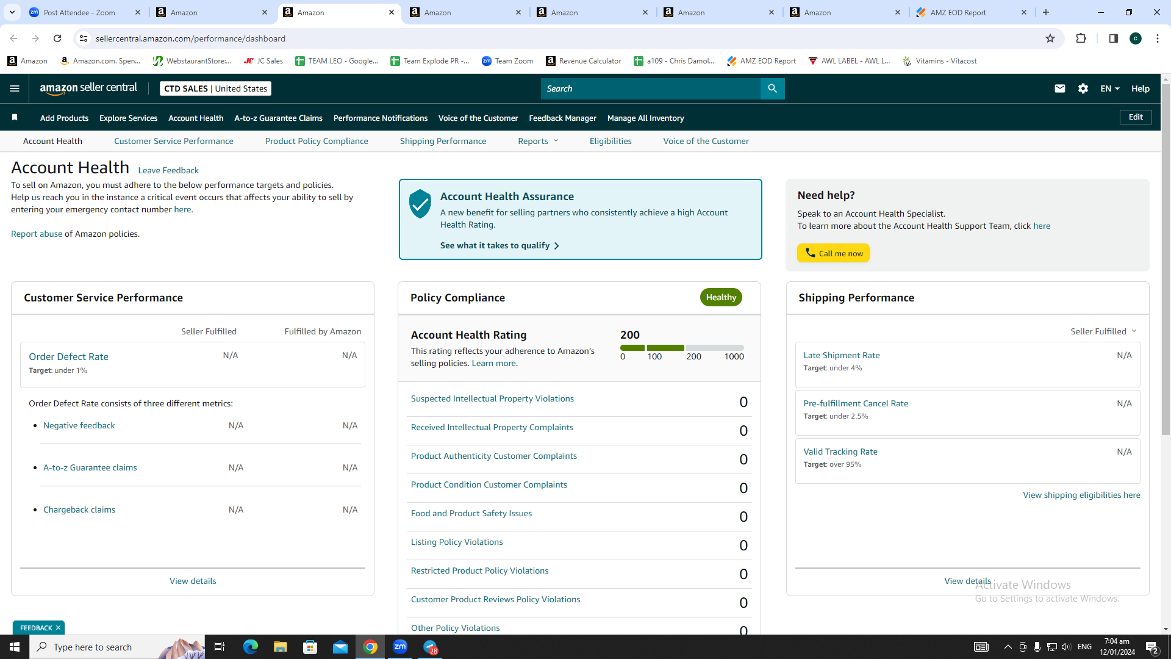Open the Chrome tab search dropdown
This screenshot has width=1171, height=659.
coord(12,12)
